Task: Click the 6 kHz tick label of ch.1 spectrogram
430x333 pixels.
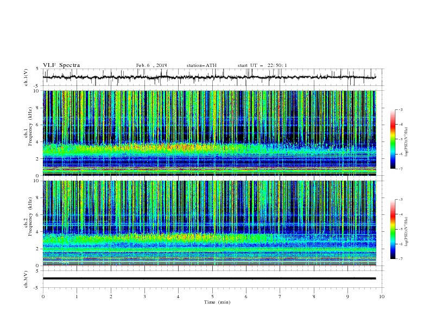Action: tap(37, 125)
